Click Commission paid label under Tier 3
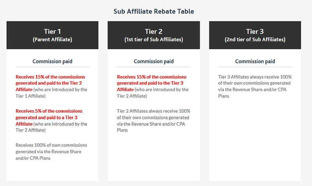The image size is (312, 186). pos(255,61)
